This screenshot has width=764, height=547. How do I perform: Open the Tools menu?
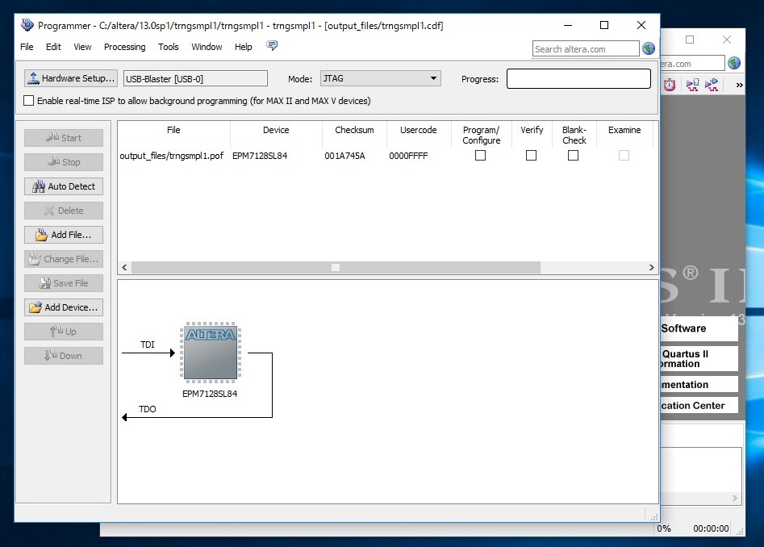click(x=168, y=47)
